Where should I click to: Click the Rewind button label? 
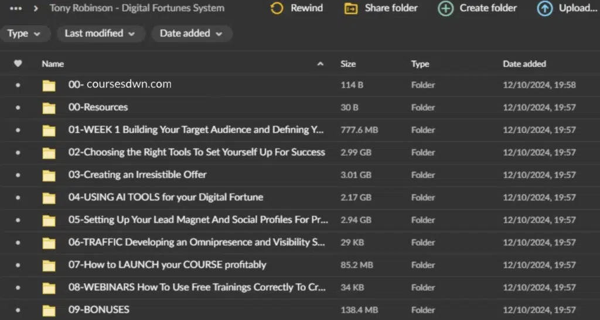307,8
